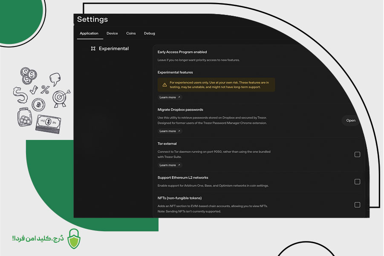Viewport: 384px width, 256px height.
Task: Click the 'Connect to Tor daemon running on port 9050' description
Action: [214, 154]
